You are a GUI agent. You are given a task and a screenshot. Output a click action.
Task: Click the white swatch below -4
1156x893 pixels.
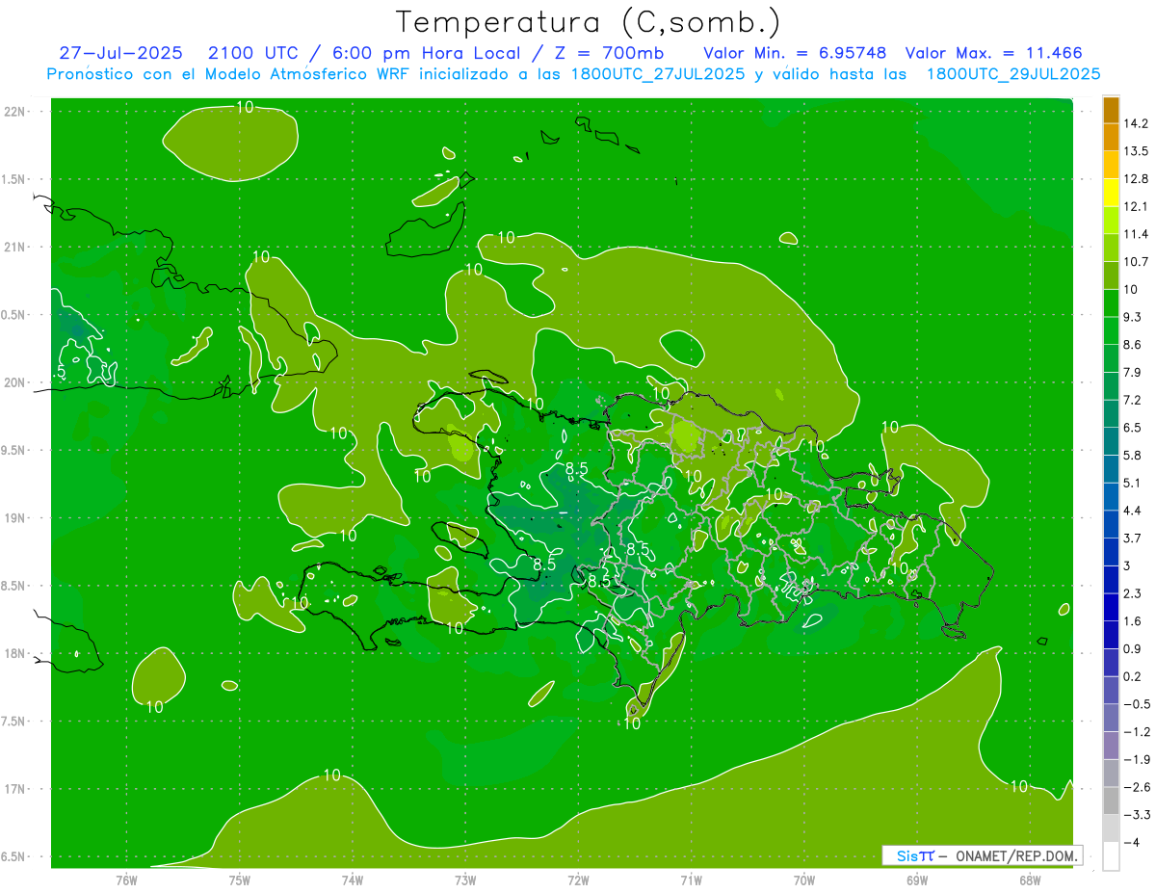1111,856
